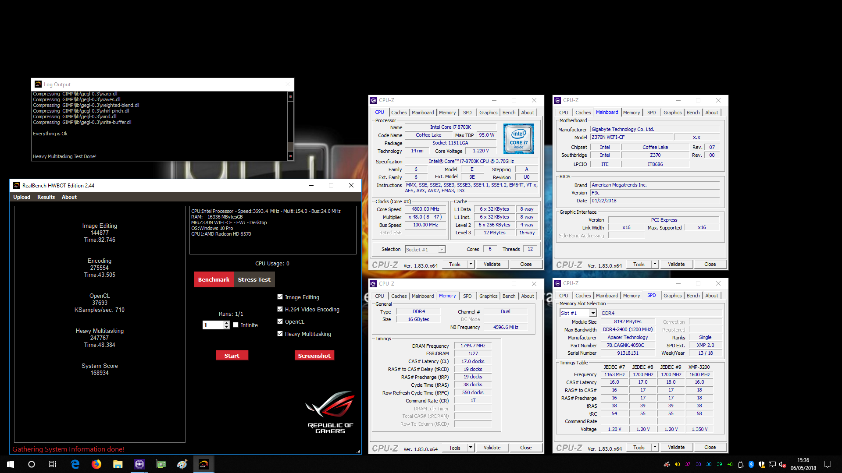
Task: Open RealBench Upload menu
Action: pyautogui.click(x=22, y=197)
